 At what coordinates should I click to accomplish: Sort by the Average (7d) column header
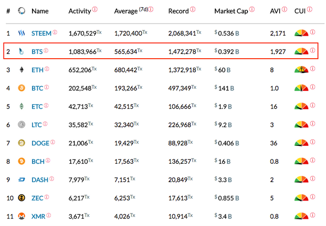(131, 11)
